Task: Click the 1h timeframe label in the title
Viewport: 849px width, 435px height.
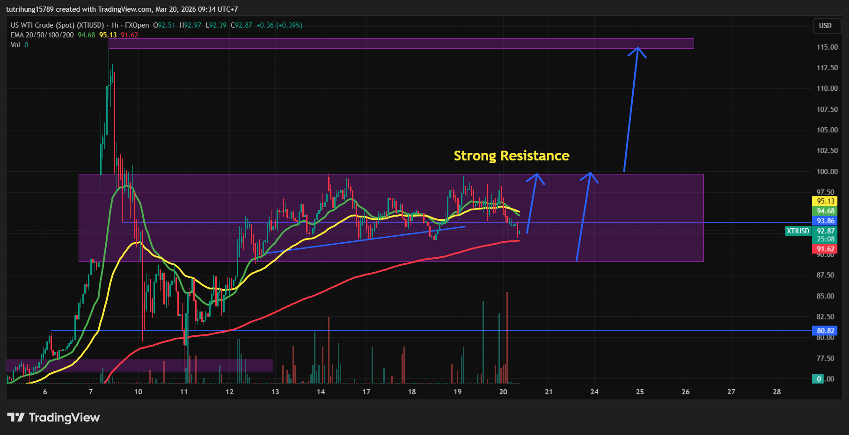Action: point(114,25)
